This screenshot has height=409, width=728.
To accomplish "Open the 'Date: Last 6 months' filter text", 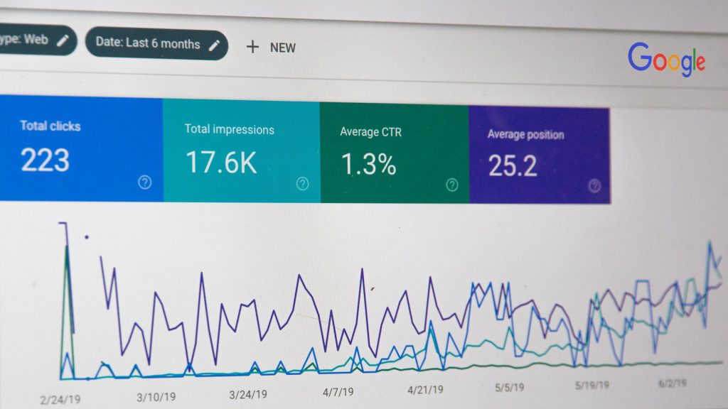I will (x=148, y=43).
